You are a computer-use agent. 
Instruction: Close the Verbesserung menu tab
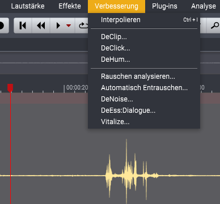pyautogui.click(x=116, y=6)
